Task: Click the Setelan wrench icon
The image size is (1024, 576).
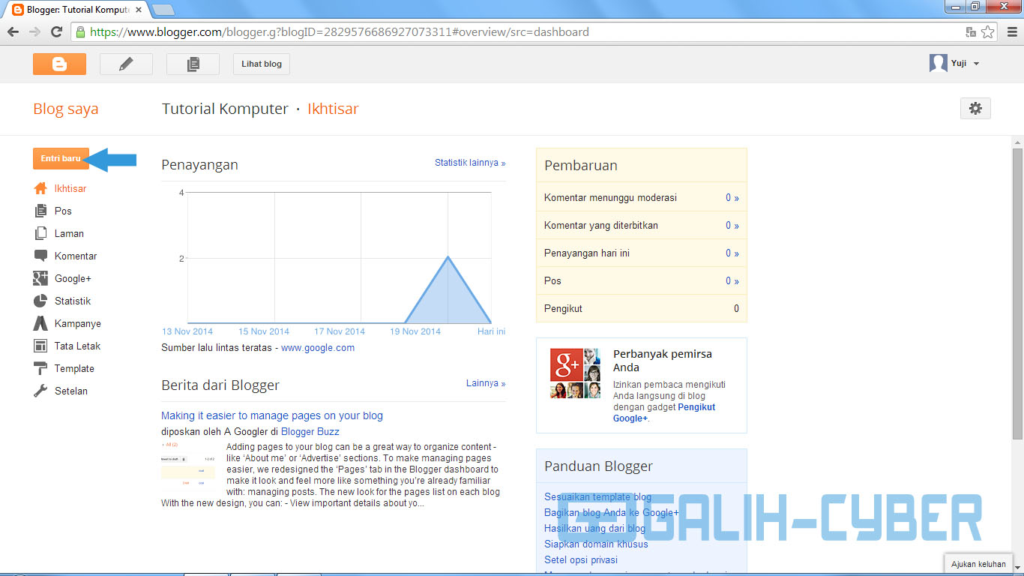Action: (x=40, y=391)
